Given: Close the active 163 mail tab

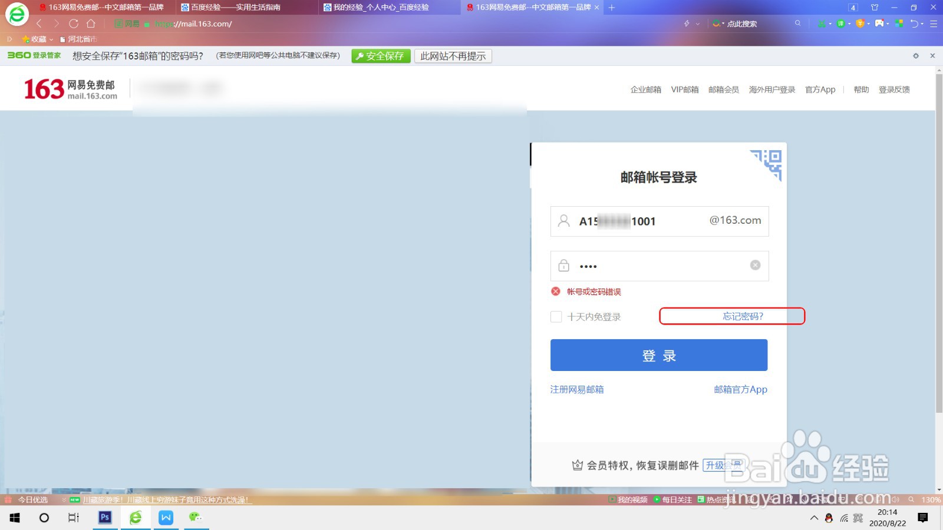Looking at the screenshot, I should tap(596, 7).
